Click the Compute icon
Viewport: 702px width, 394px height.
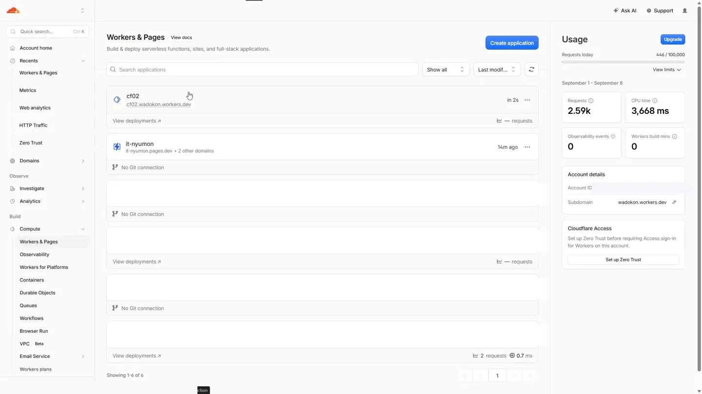tap(12, 229)
